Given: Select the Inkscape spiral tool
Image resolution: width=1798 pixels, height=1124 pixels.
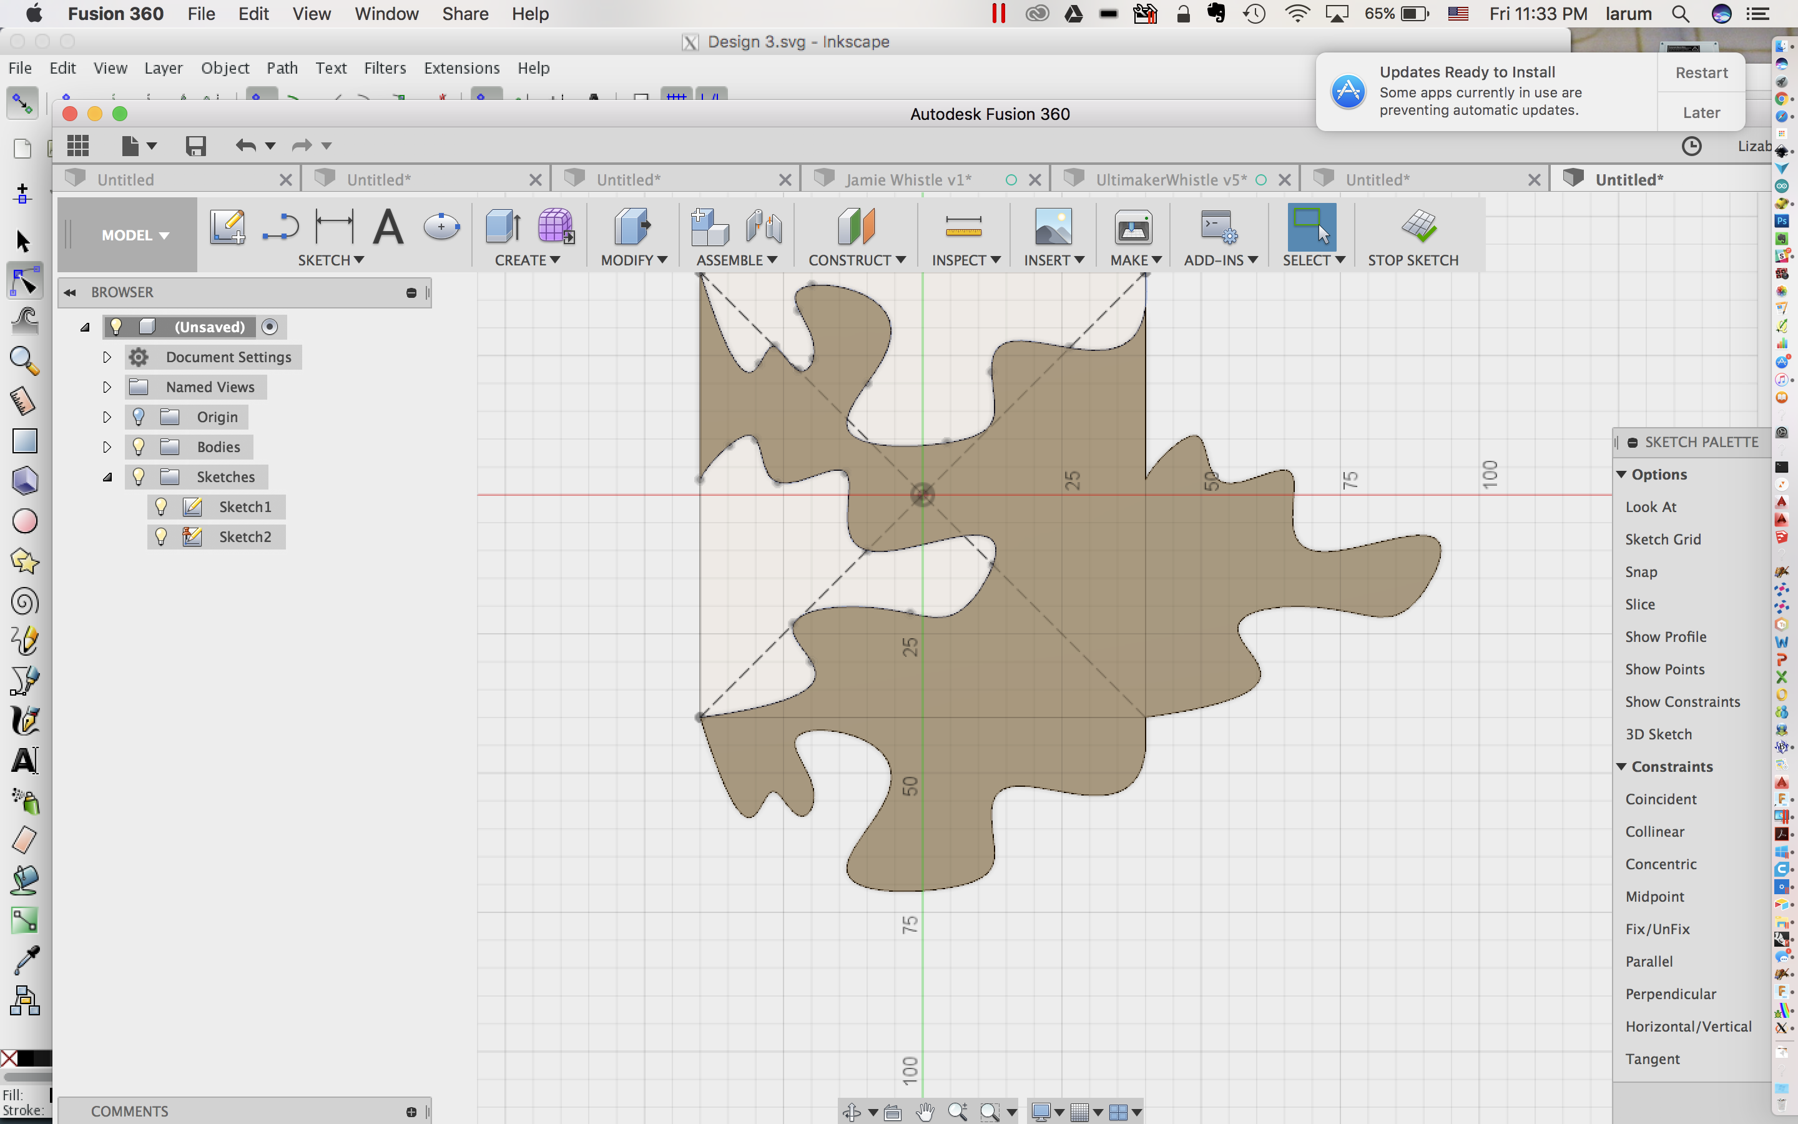Looking at the screenshot, I should click(24, 601).
